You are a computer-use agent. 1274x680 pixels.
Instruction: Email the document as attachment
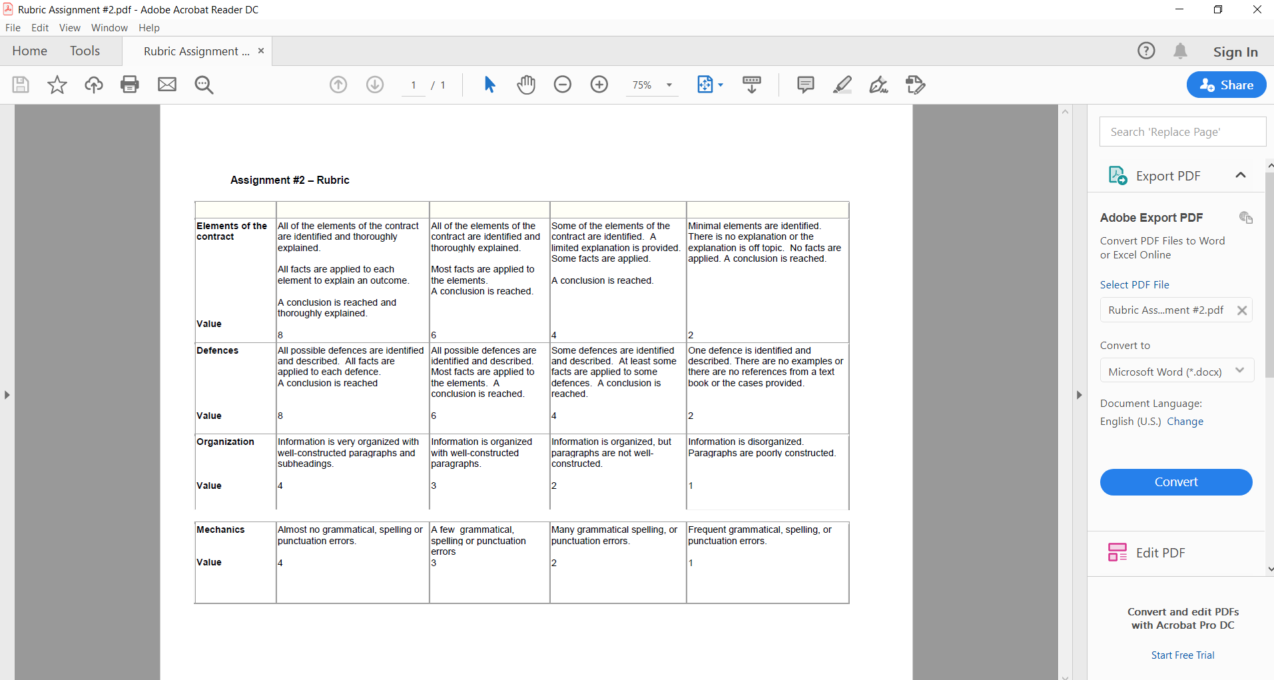(166, 85)
